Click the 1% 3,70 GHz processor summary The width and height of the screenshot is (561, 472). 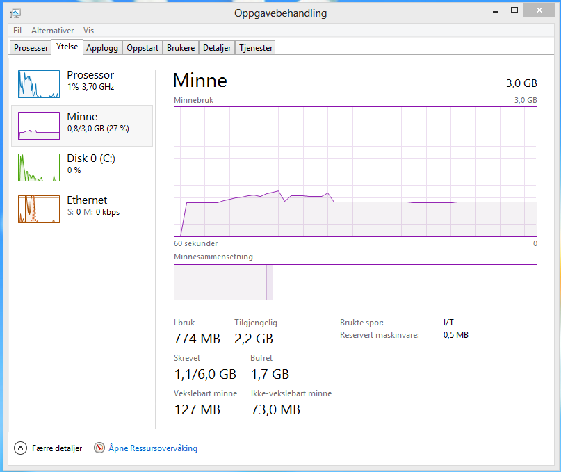(91, 87)
